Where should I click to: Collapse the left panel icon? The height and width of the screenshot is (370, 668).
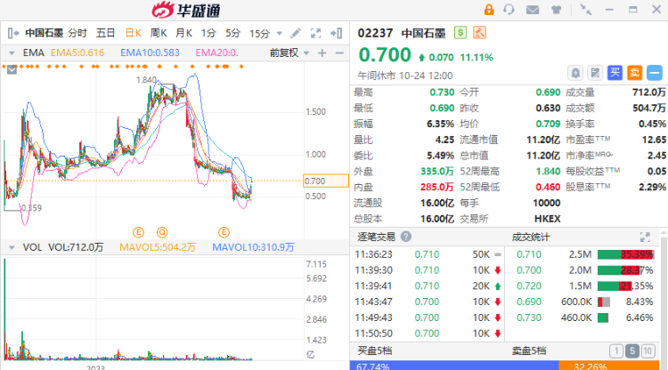[x=13, y=33]
